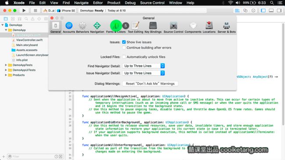Open the Components preferences pane
Image resolution: width=285 pixels, height=160 pixels.
[193, 28]
